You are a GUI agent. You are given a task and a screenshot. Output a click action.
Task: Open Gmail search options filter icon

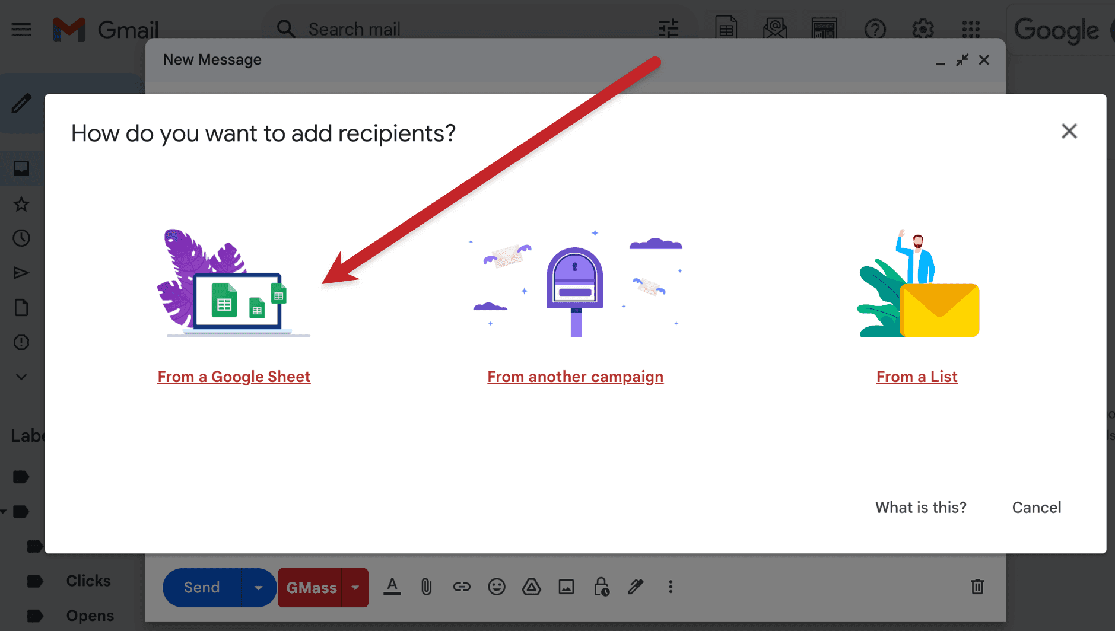[669, 28]
